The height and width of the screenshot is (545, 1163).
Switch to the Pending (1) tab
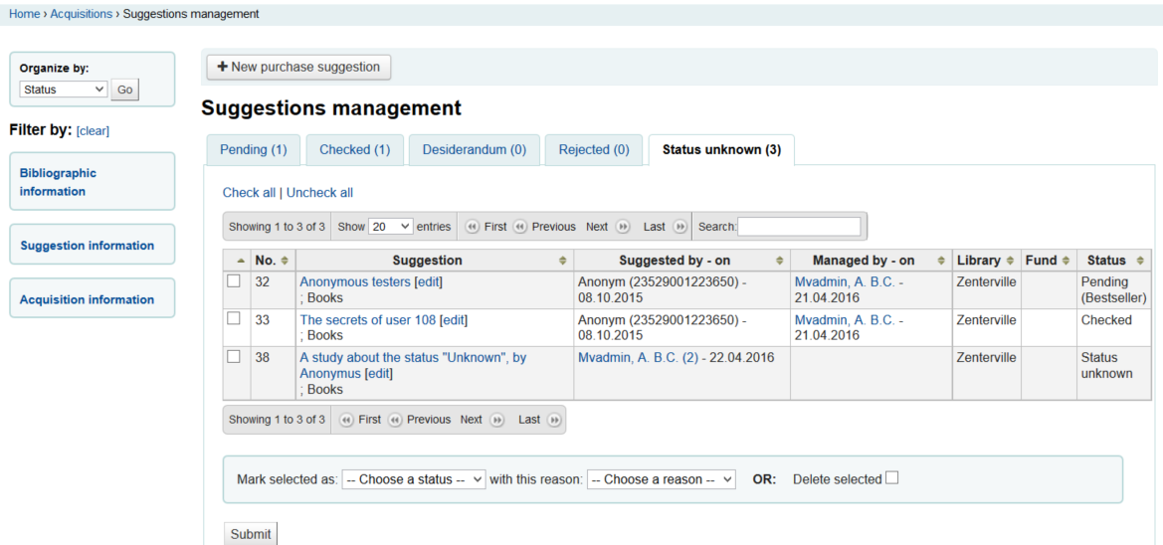253,150
